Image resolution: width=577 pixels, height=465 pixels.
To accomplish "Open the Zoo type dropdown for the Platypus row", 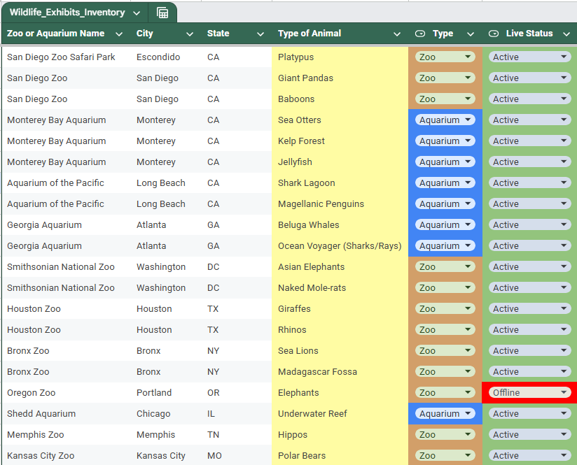I will click(x=445, y=57).
